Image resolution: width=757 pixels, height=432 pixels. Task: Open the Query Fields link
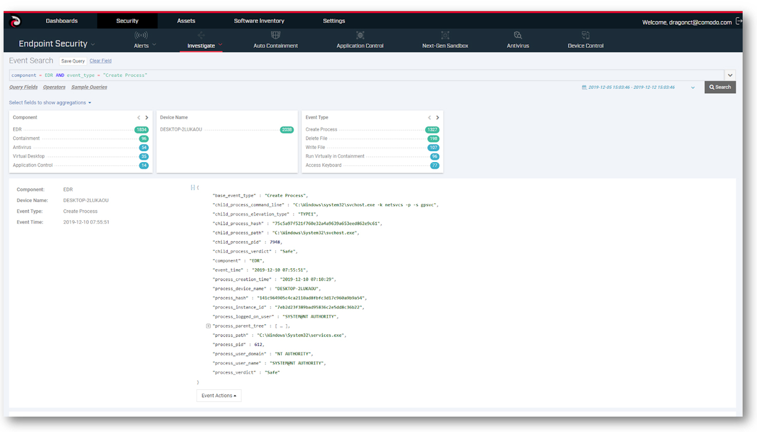(23, 87)
